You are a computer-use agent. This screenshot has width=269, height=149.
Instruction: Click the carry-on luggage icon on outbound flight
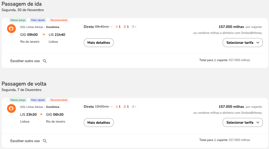125,27
